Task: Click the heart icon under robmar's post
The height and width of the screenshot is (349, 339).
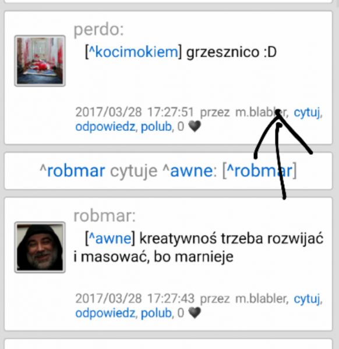Action: (x=195, y=313)
